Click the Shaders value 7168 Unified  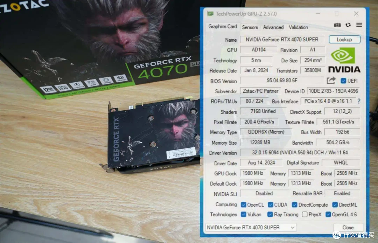coord(263,111)
